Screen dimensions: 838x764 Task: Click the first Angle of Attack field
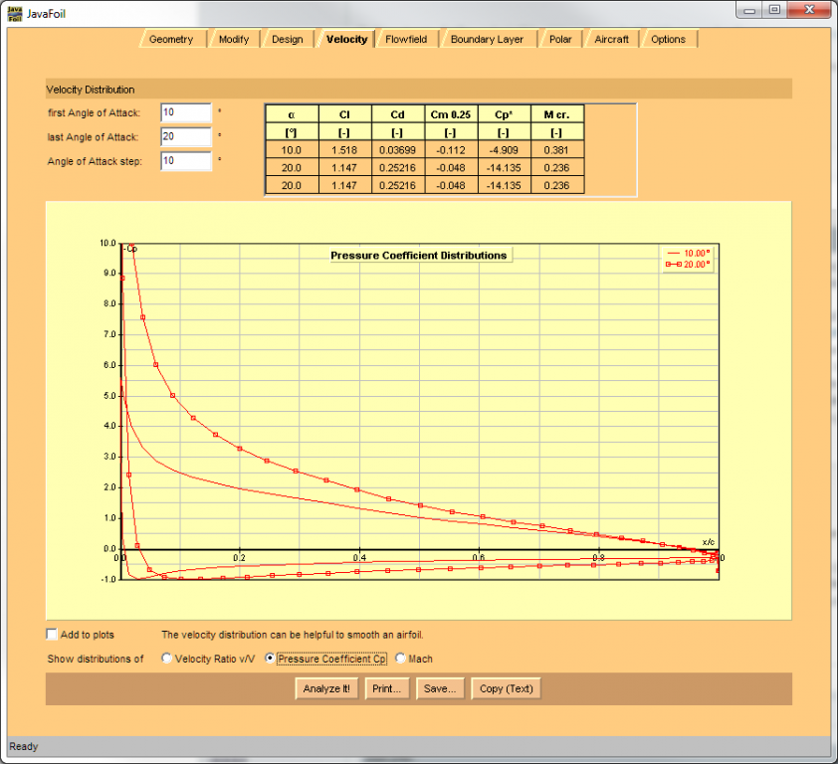pyautogui.click(x=185, y=113)
